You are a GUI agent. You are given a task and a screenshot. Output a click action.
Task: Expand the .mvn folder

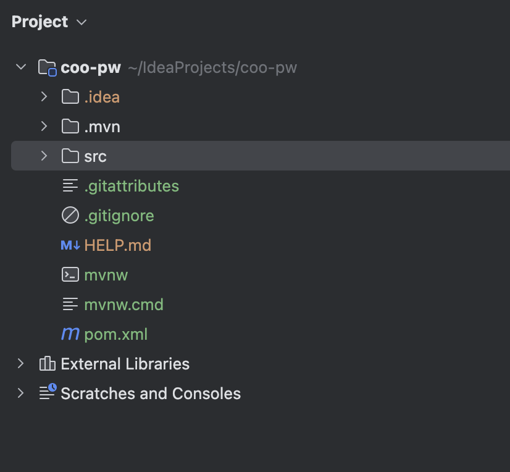pyautogui.click(x=44, y=127)
